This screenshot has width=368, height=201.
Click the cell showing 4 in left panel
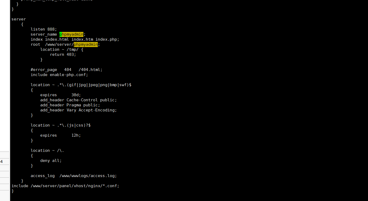pyautogui.click(x=5, y=162)
